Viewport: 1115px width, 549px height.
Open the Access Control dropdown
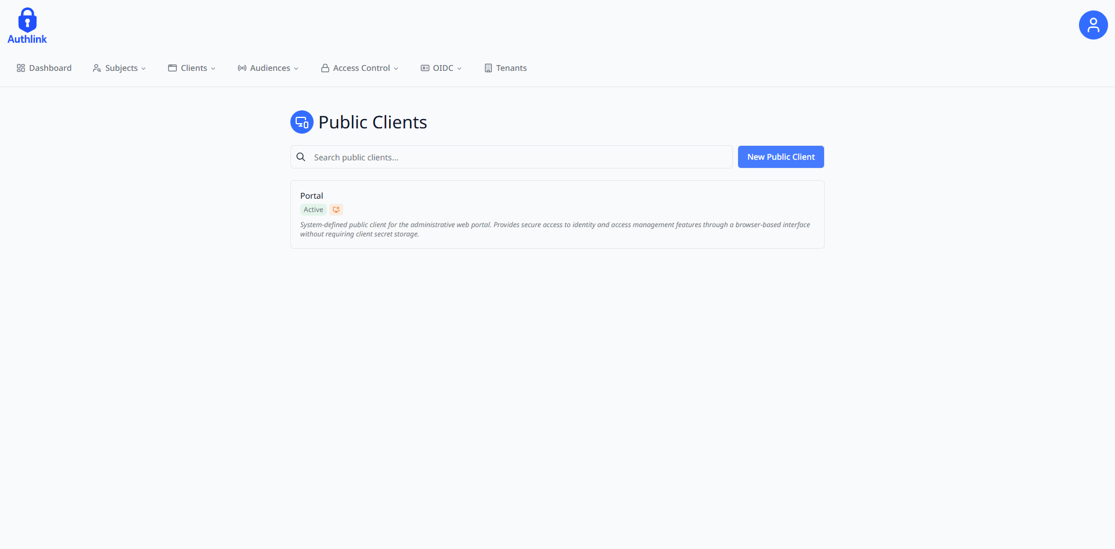[x=396, y=69]
